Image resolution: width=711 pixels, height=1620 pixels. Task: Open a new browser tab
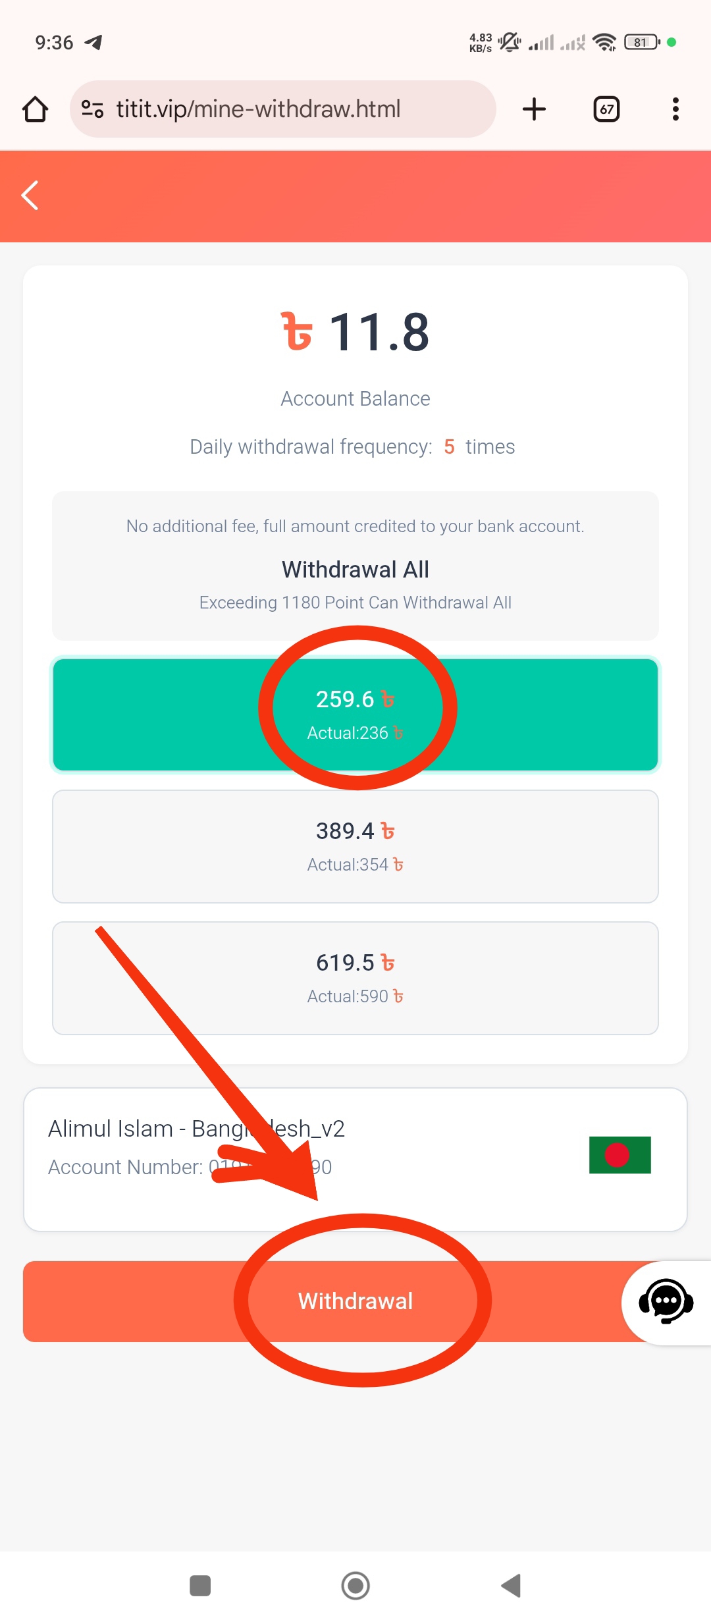534,109
